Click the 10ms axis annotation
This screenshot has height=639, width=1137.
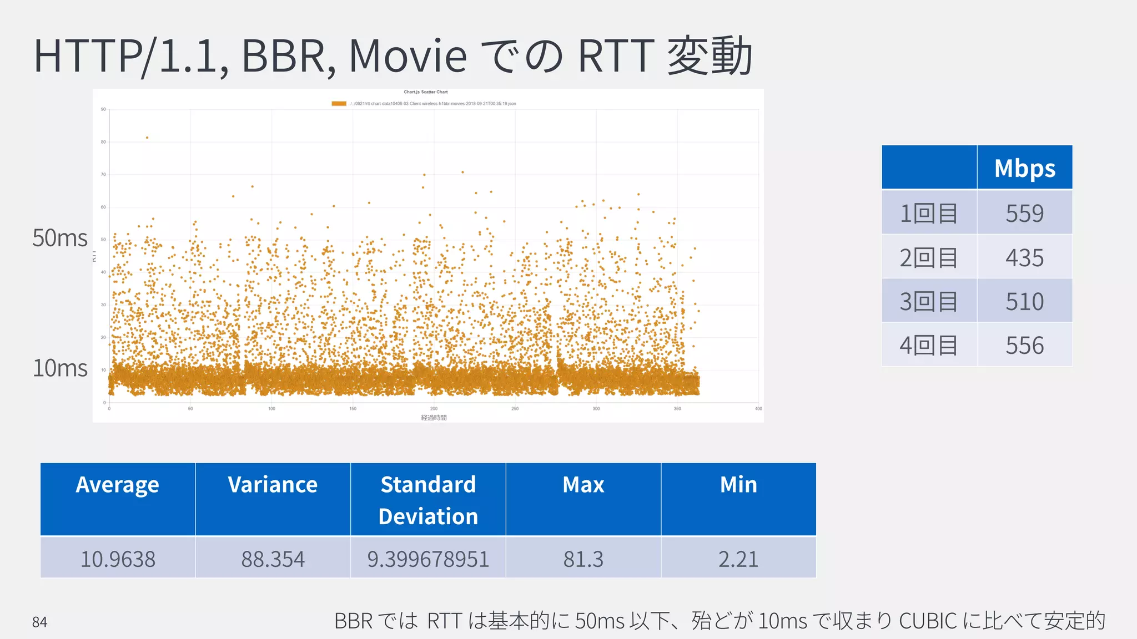pyautogui.click(x=60, y=368)
